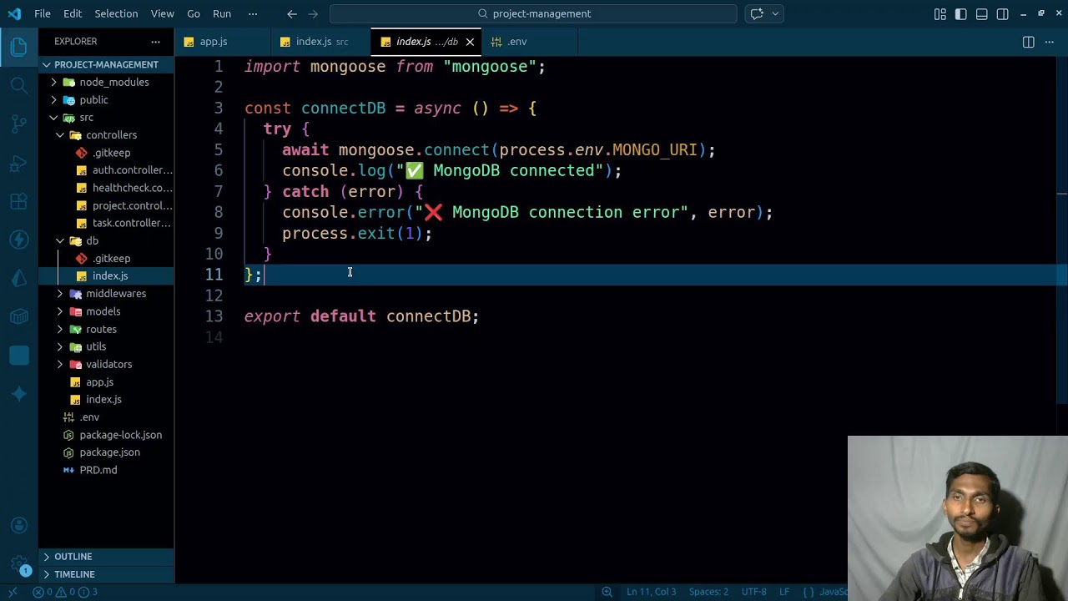
Task: Open the Extensions view
Action: [18, 201]
